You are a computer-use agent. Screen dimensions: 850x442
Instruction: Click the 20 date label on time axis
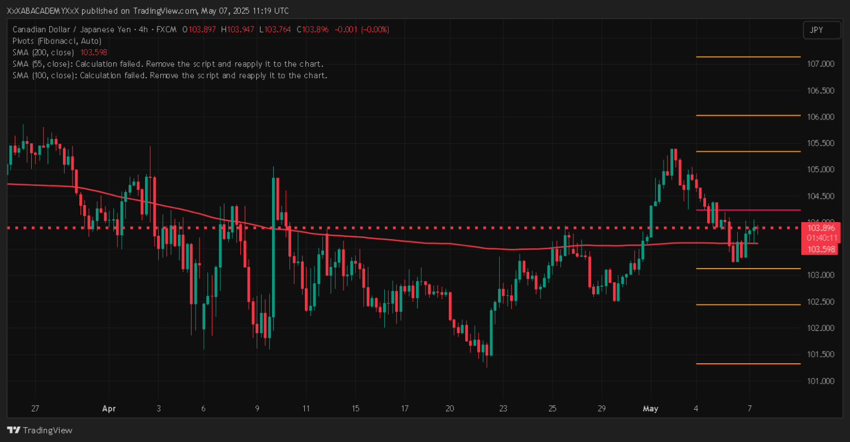(x=449, y=409)
